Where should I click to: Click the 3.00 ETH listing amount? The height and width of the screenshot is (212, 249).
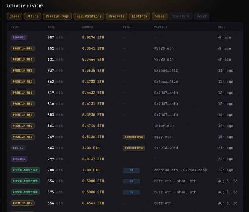[91, 148]
